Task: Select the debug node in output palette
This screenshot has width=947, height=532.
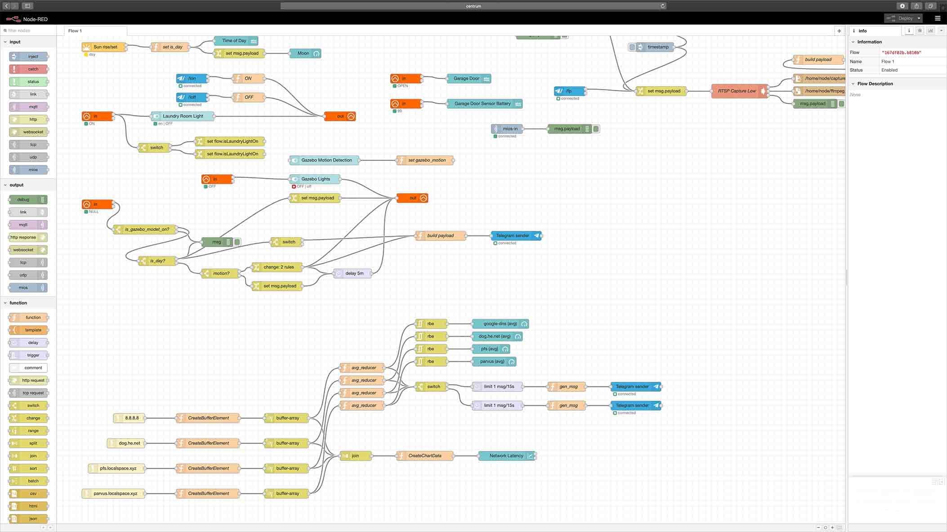Action: [x=28, y=199]
